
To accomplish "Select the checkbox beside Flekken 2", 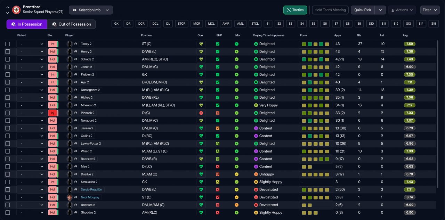I will pyautogui.click(x=8, y=75).
